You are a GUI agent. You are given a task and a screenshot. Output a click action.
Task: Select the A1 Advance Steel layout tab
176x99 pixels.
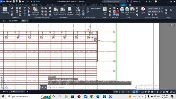(17, 92)
